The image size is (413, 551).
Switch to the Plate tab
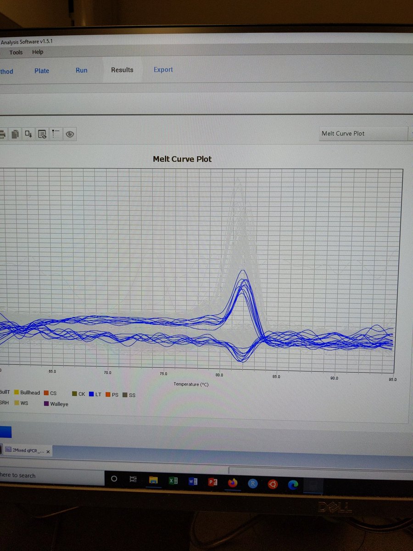[x=42, y=70]
